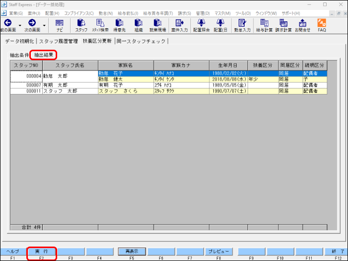Click the スタッフNO column header

(26, 66)
